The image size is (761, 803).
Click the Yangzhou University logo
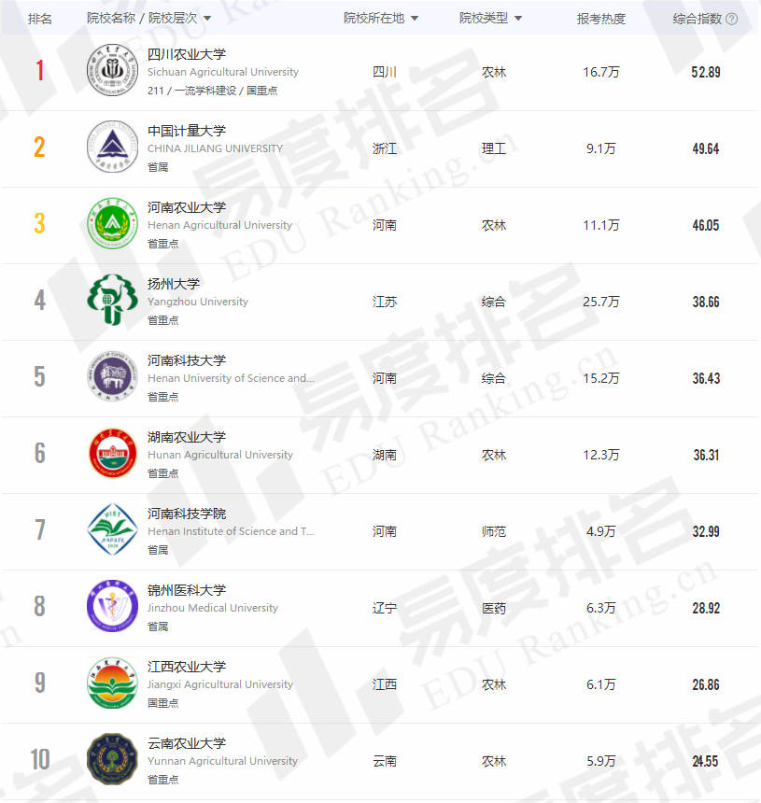click(112, 301)
